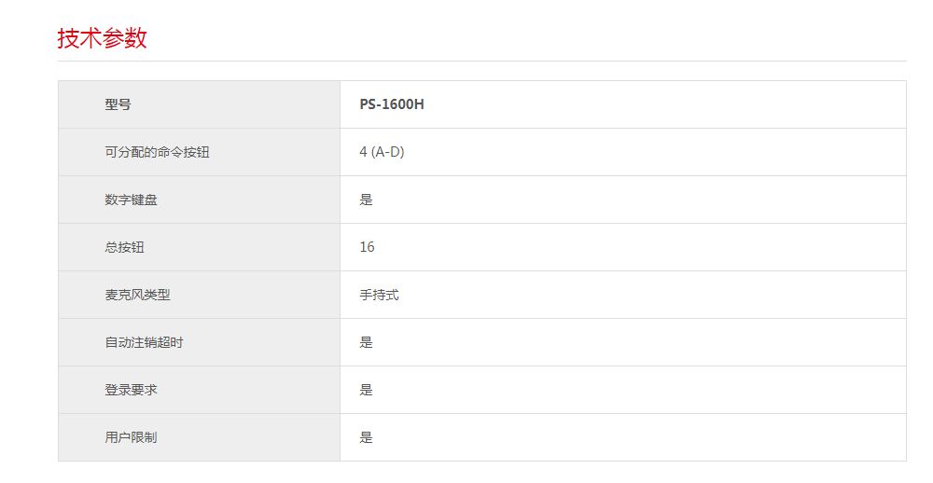Select the 型号 label cell
933x483 pixels.
118,104
